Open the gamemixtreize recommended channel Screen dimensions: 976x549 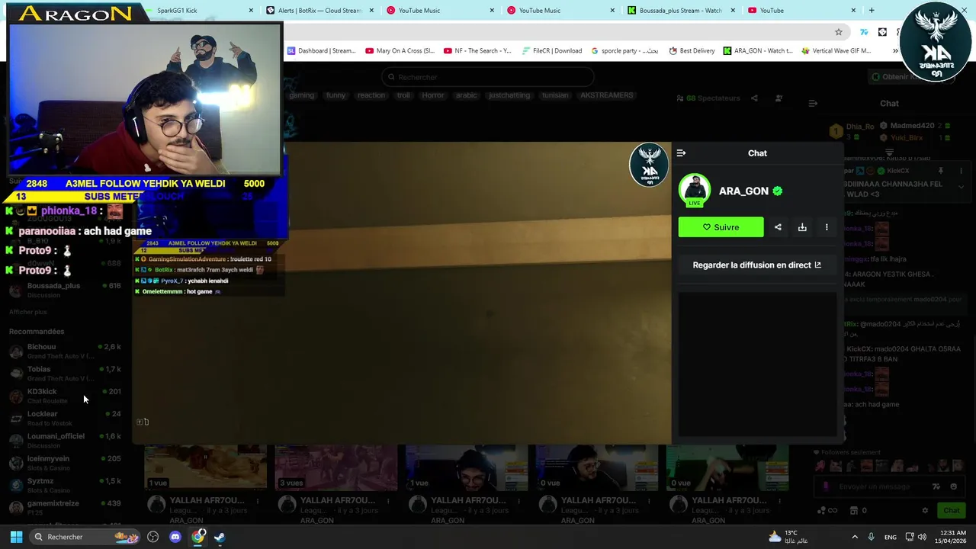coord(65,507)
